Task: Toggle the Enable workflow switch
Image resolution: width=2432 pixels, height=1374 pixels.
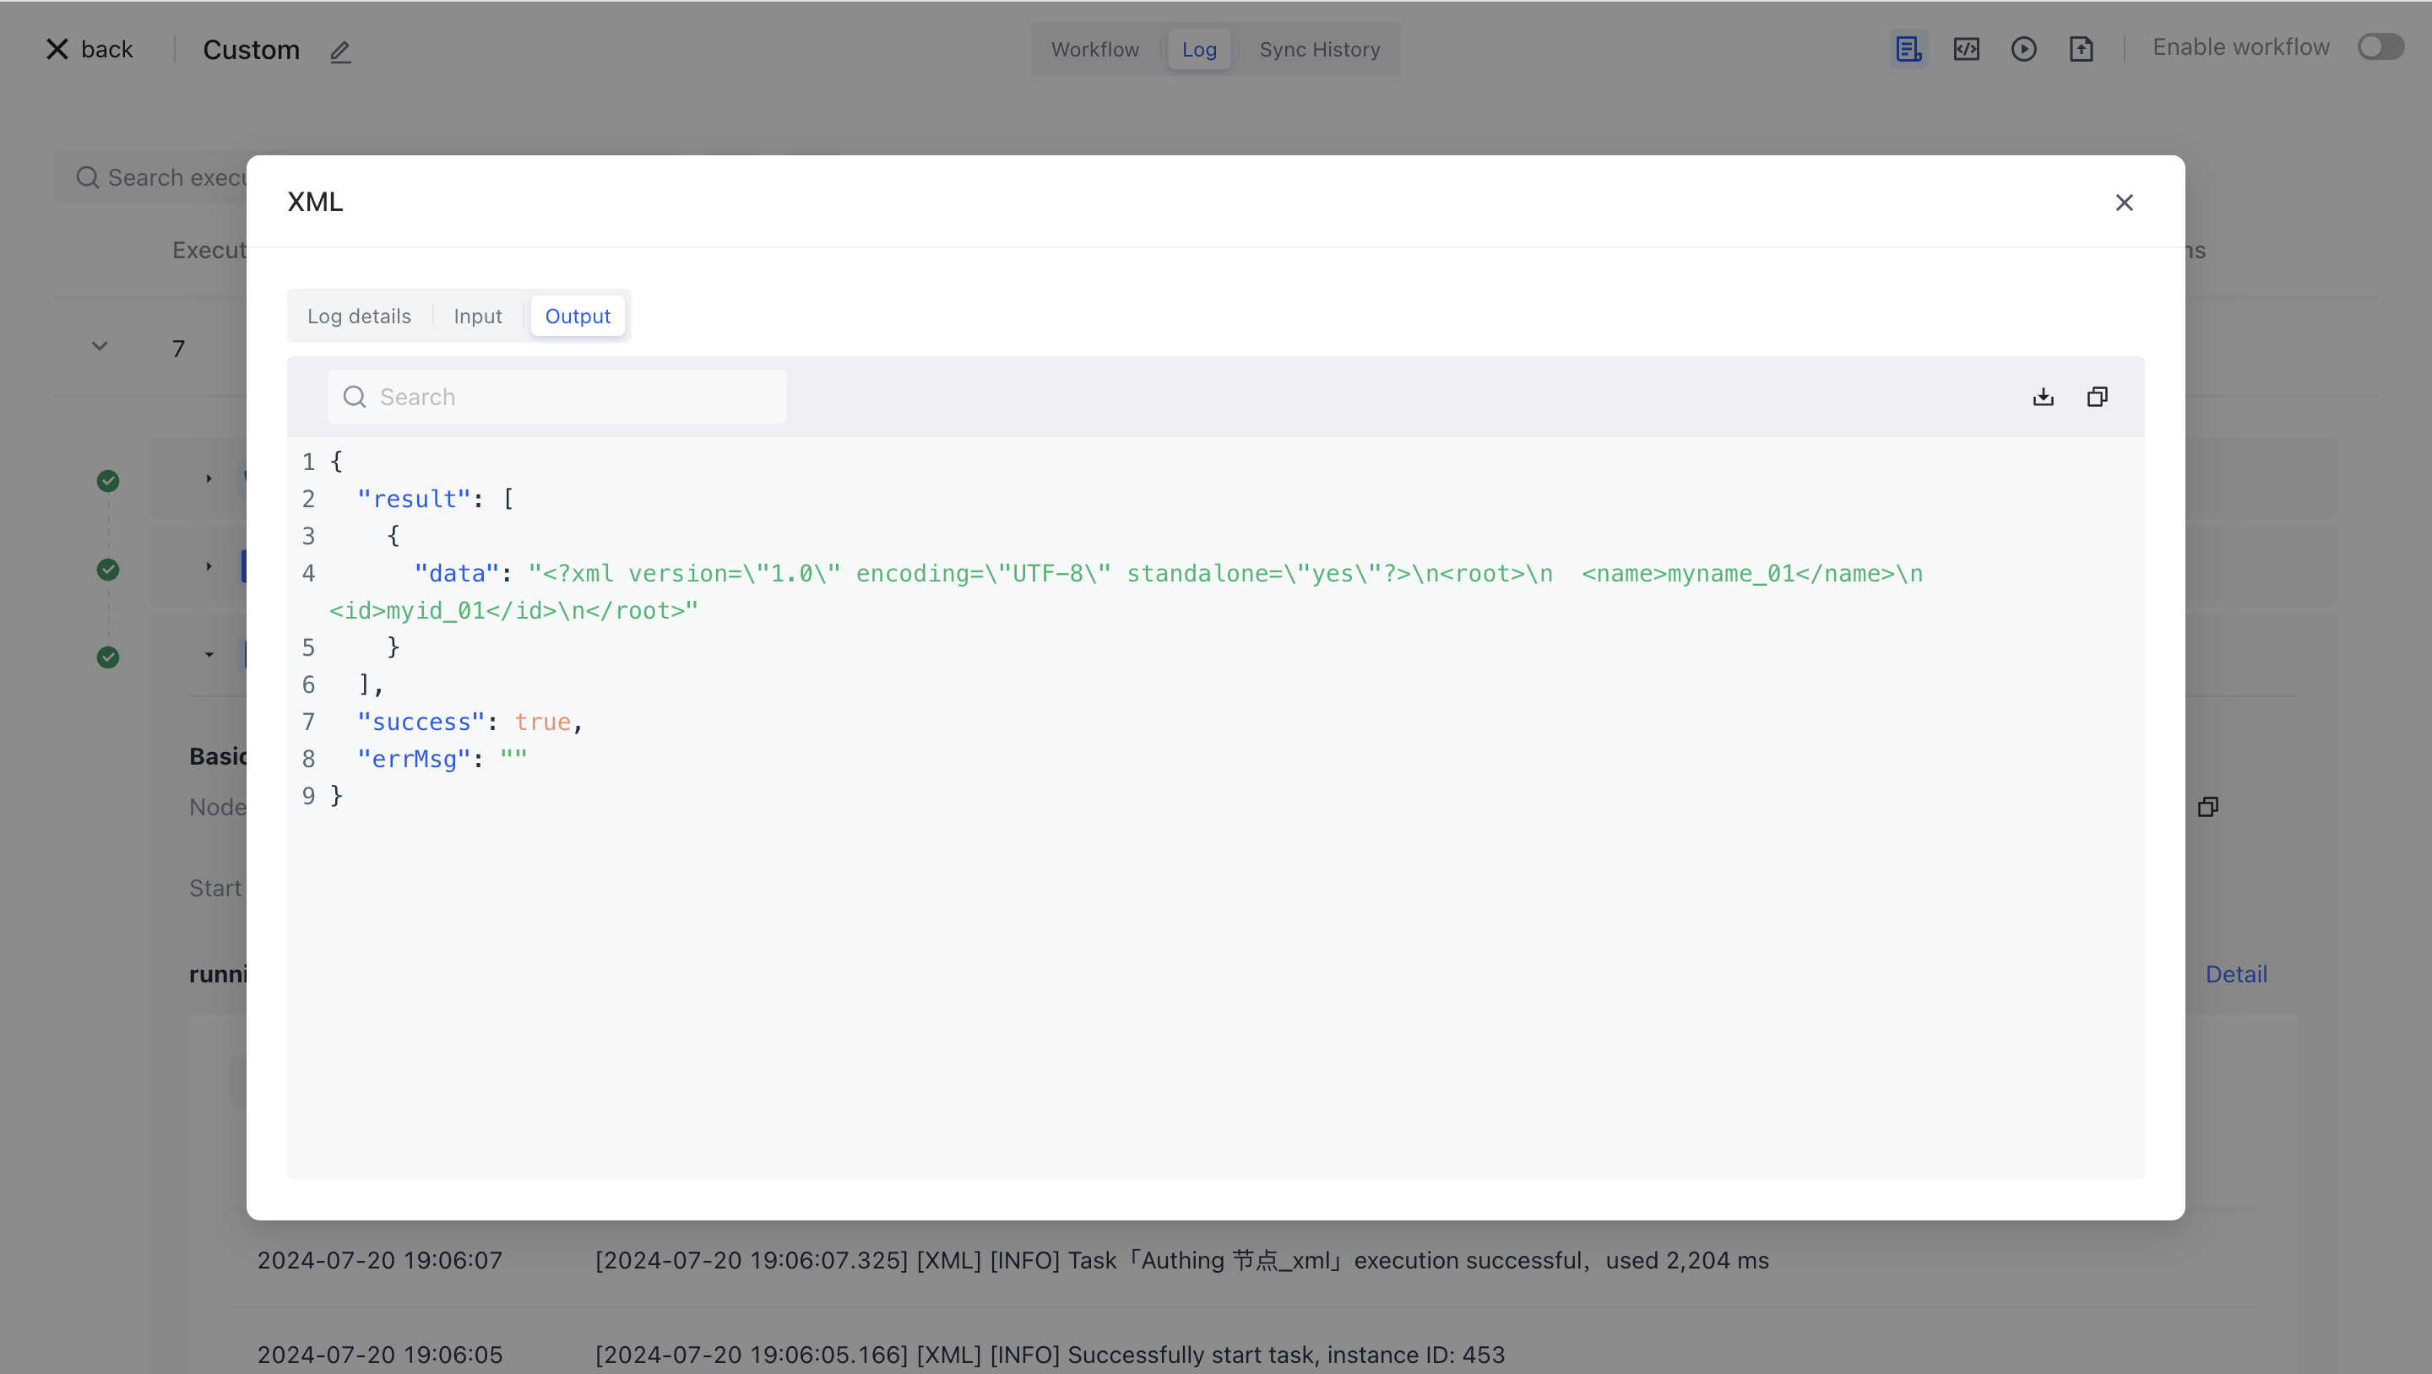Action: click(x=2380, y=47)
